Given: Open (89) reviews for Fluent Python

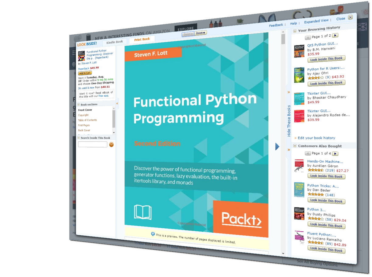Looking at the screenshot, I should pos(329,243).
